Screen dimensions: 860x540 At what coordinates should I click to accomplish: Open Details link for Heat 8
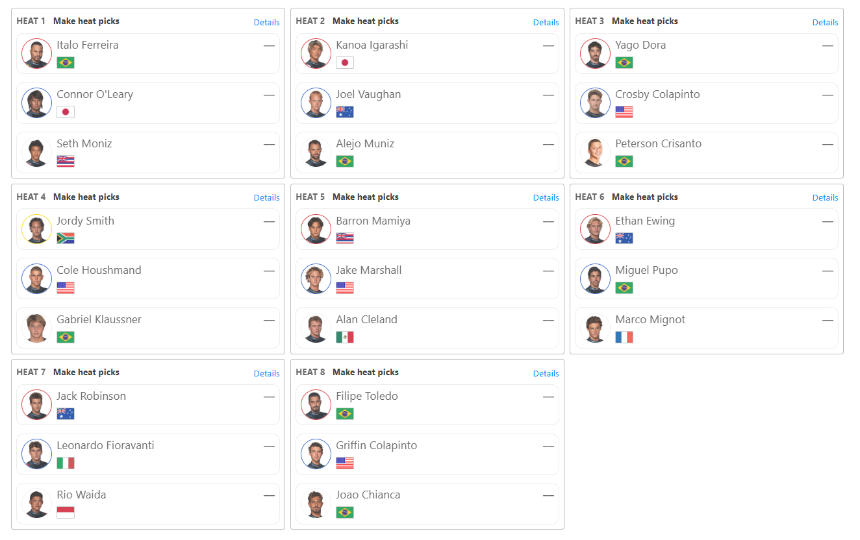[546, 374]
